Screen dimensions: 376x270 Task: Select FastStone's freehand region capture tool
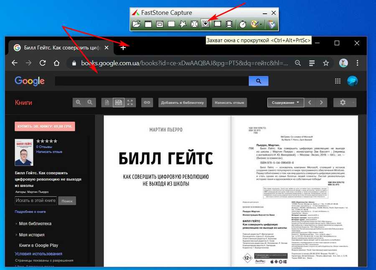183,24
